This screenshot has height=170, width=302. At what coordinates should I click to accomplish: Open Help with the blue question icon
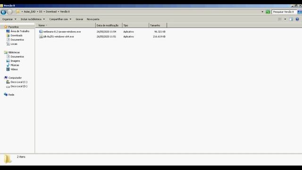pos(297,19)
